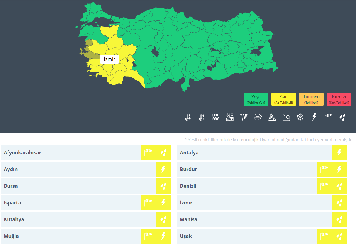Select the fog wavy lines icon
This screenshot has width=356, height=244.
click(216, 117)
